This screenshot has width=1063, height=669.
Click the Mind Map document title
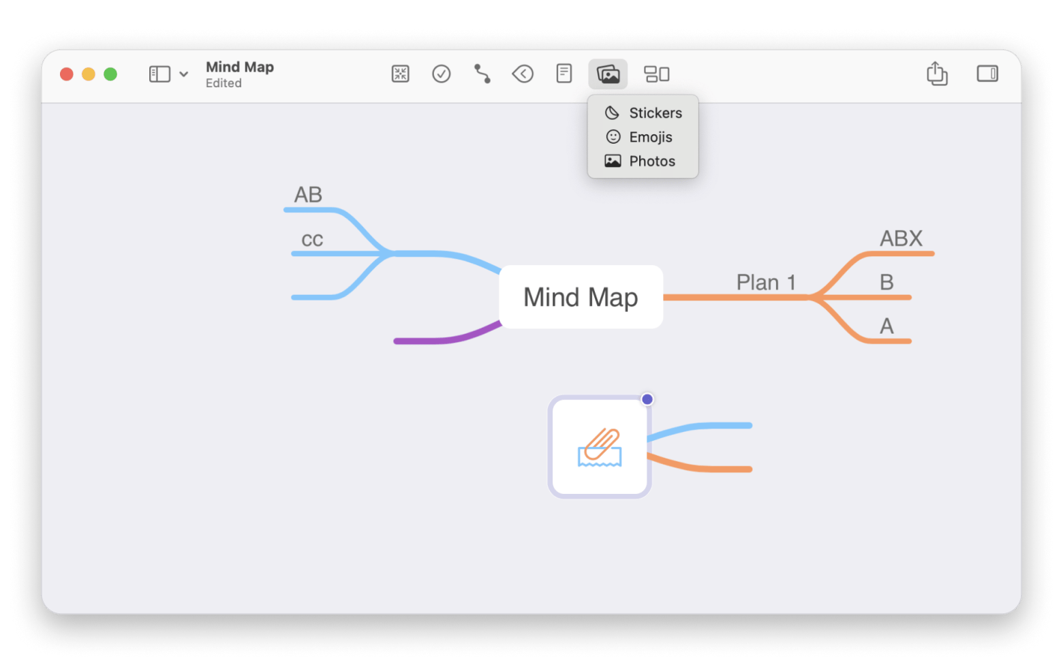coord(240,67)
